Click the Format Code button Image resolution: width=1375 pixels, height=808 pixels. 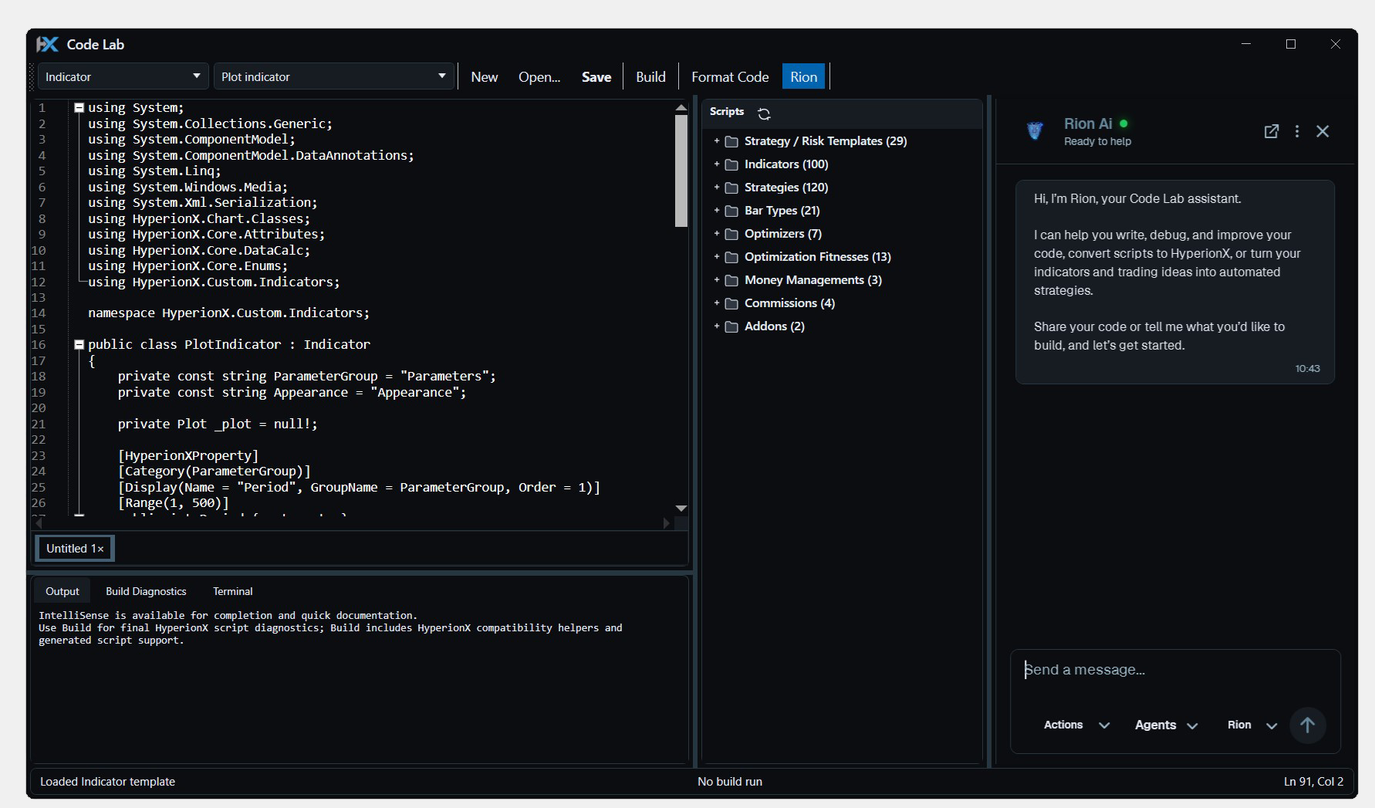[x=730, y=77]
